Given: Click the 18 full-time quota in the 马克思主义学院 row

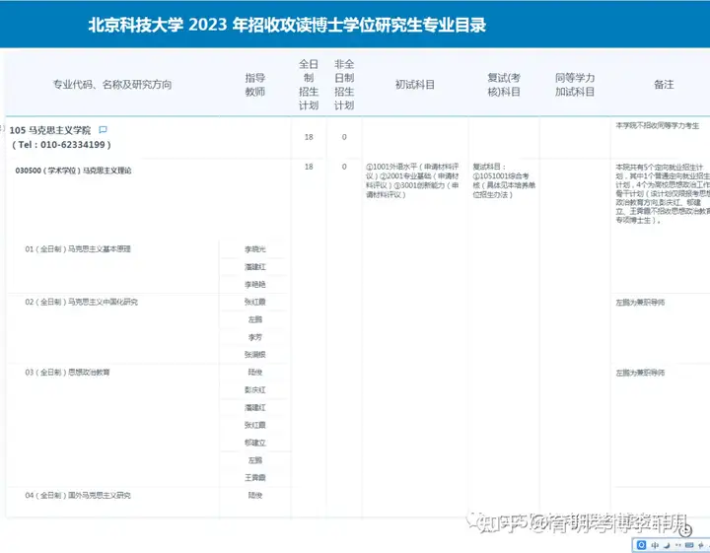Looking at the screenshot, I should (x=309, y=137).
